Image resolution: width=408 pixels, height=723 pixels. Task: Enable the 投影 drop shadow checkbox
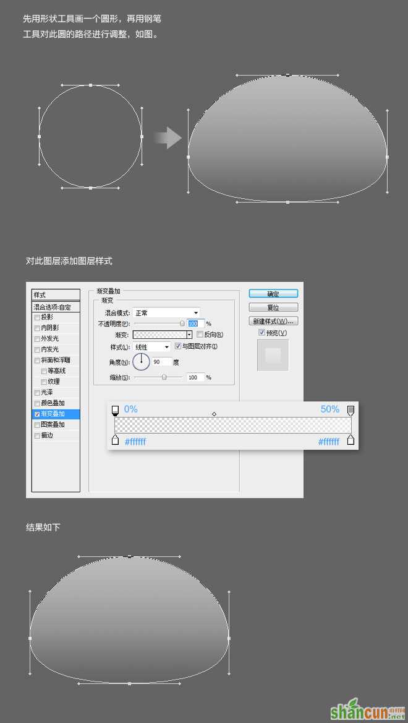(x=37, y=317)
